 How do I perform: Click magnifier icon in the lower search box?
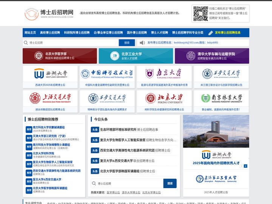pos(94,183)
